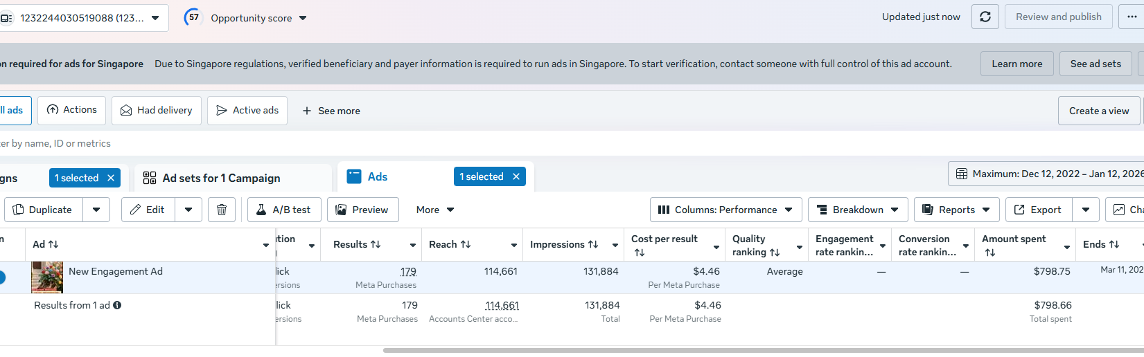Click the Opportunity score 57 indicator

(193, 17)
